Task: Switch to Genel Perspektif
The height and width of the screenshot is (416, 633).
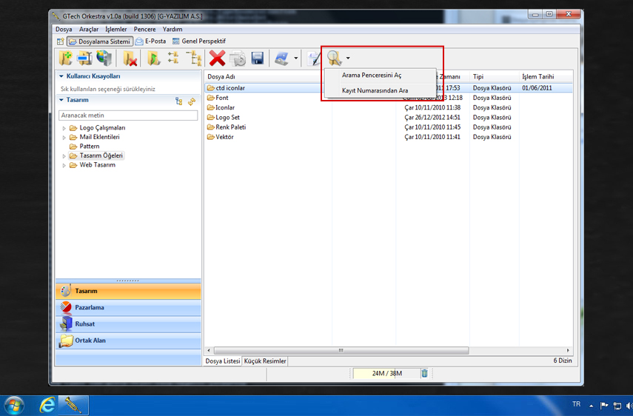Action: click(x=199, y=41)
